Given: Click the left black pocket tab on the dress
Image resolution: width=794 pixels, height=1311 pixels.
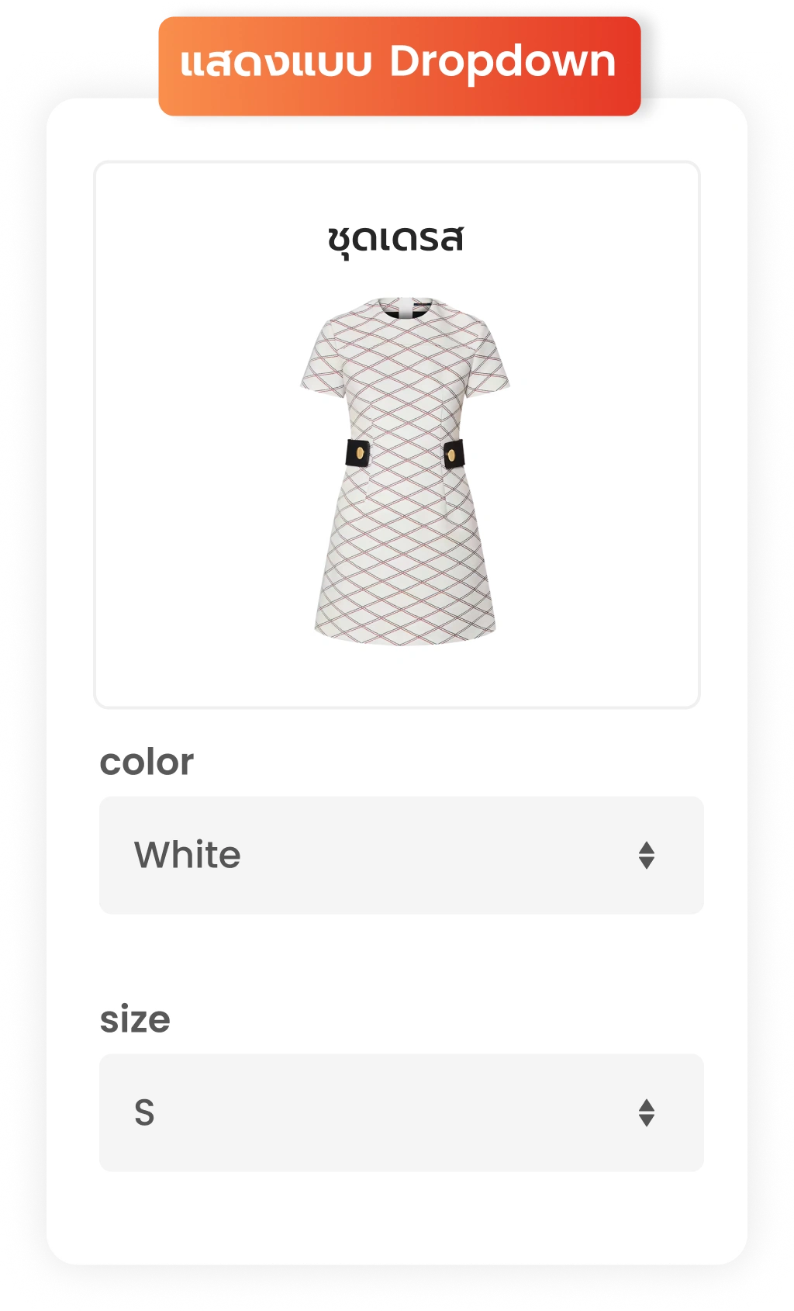Looking at the screenshot, I should tap(357, 452).
